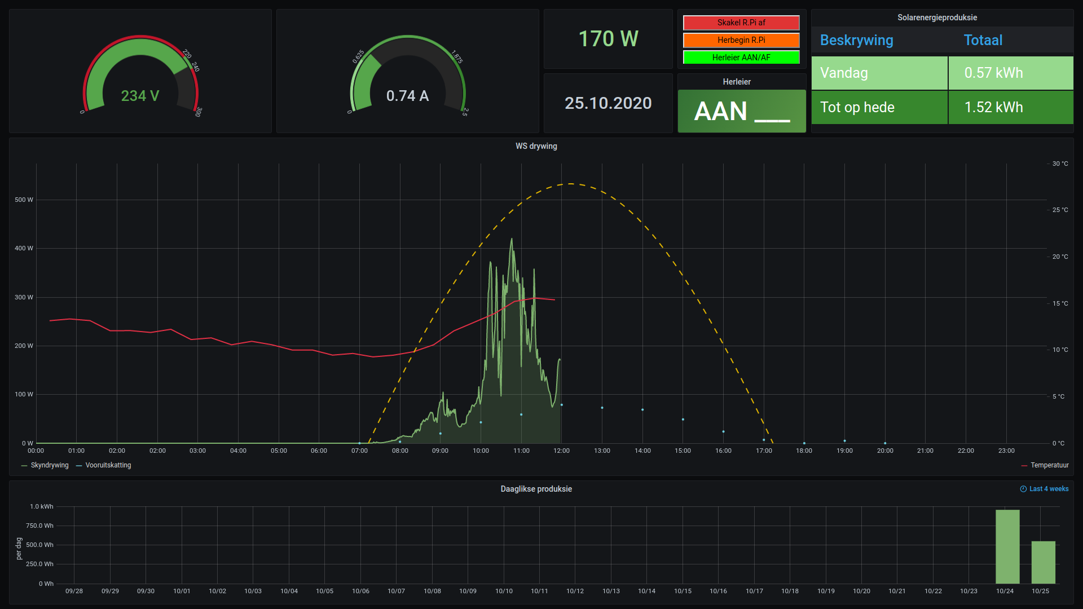This screenshot has height=609, width=1083.
Task: Toggle Skyndrywing series in chart legend
Action: pyautogui.click(x=50, y=465)
